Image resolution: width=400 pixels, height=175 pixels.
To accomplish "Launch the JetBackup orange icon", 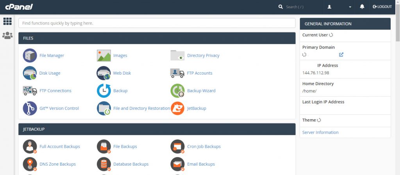I will pyautogui.click(x=177, y=108).
